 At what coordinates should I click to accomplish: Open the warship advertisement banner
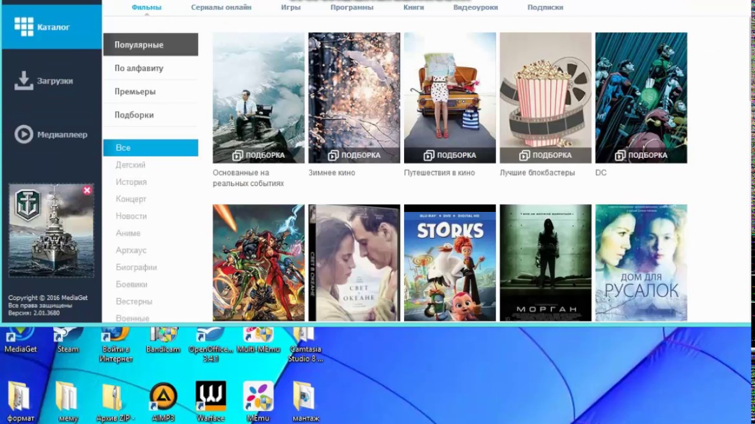(x=51, y=230)
